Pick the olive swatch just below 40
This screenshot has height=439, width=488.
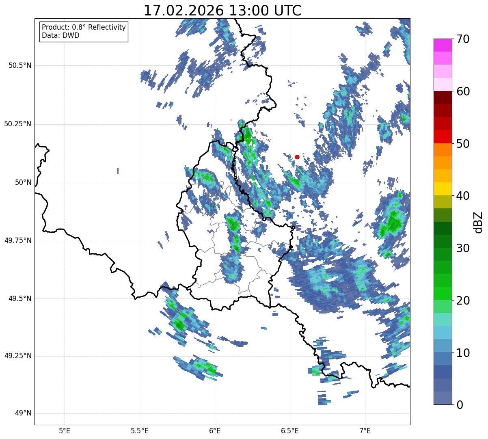click(443, 202)
